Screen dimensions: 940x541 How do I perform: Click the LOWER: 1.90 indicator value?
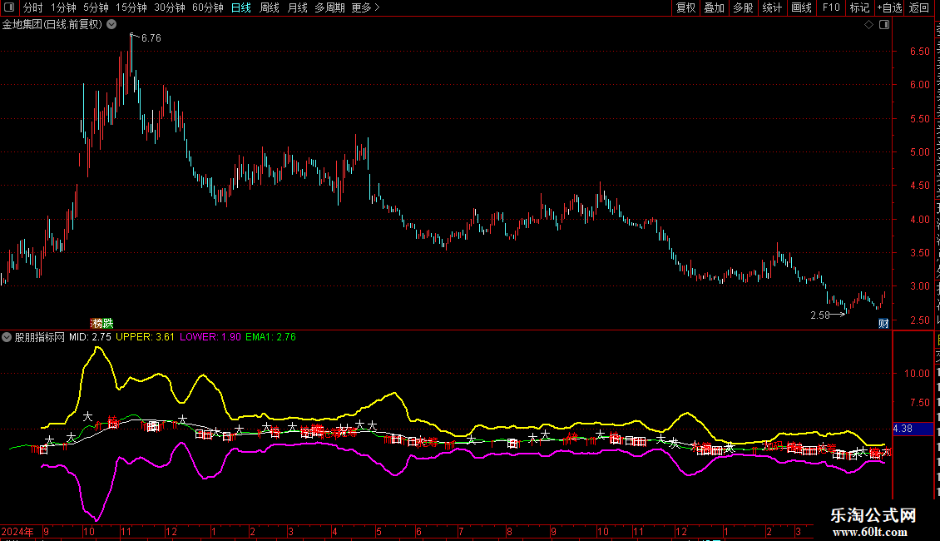point(210,337)
